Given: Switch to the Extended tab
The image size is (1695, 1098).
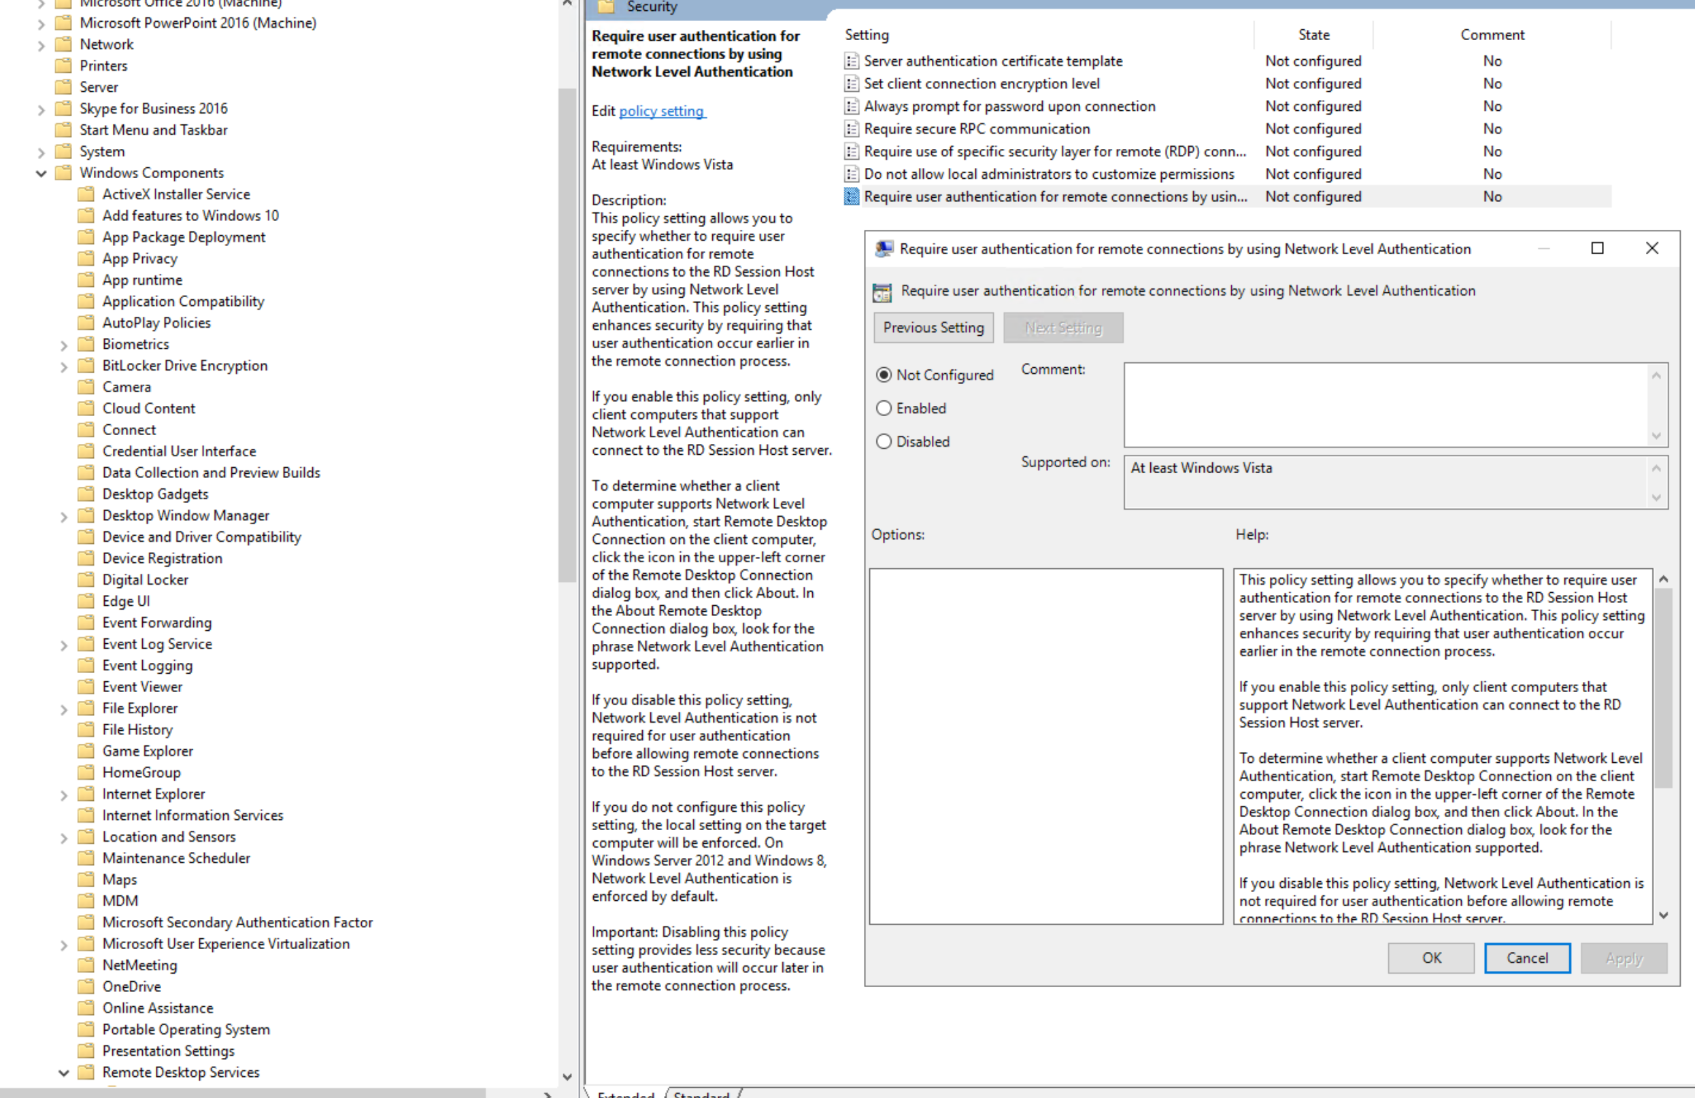Looking at the screenshot, I should click(x=625, y=1094).
